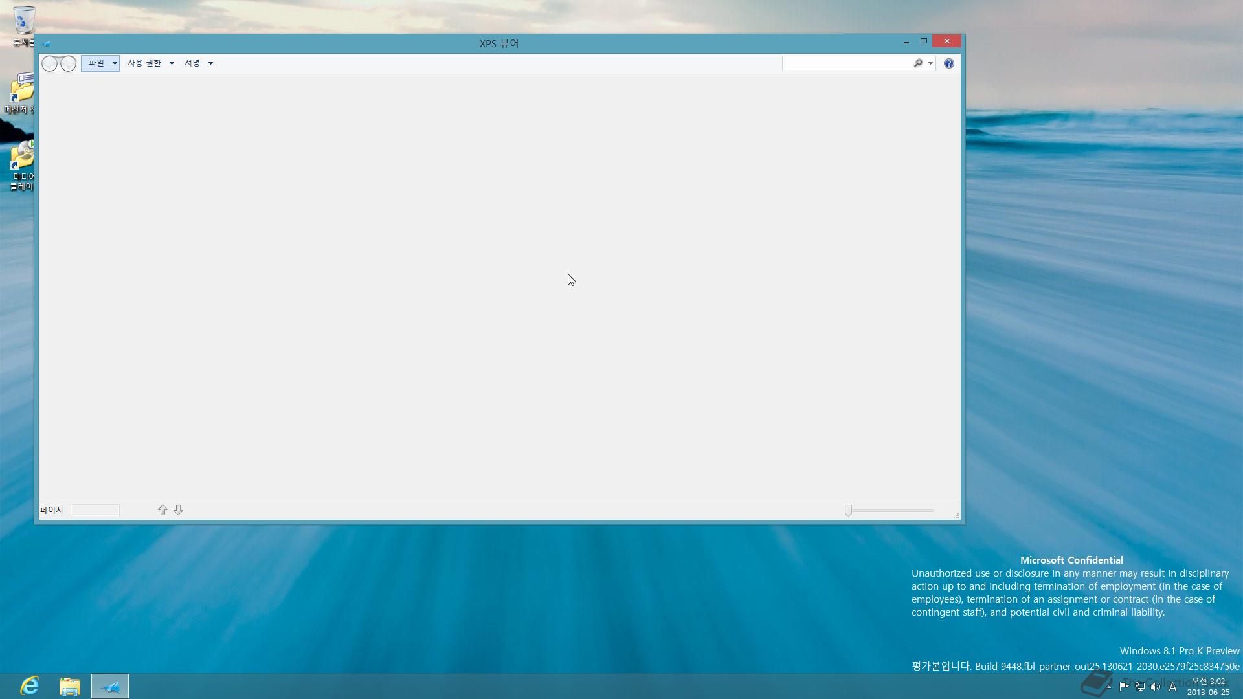
Task: Open Internet Explorer from the taskbar
Action: click(30, 686)
